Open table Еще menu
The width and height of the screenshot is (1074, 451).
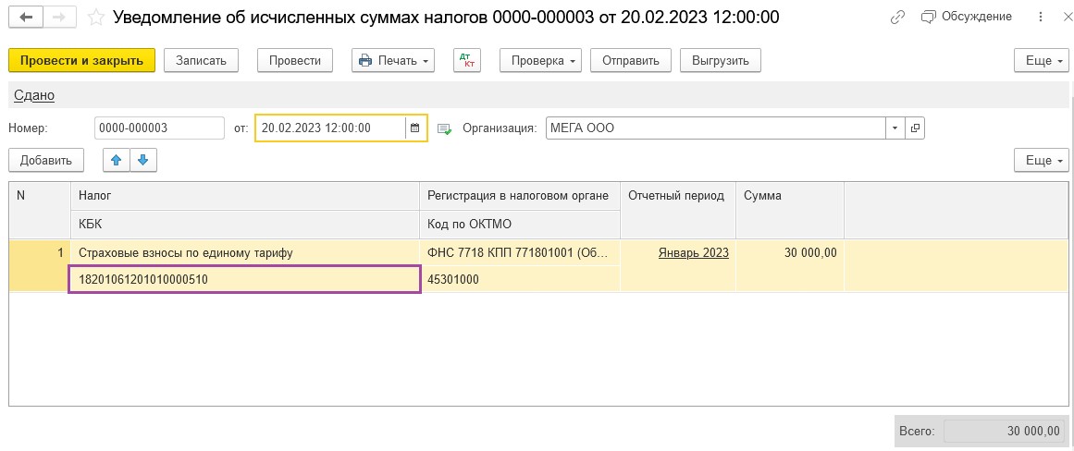tap(1041, 160)
